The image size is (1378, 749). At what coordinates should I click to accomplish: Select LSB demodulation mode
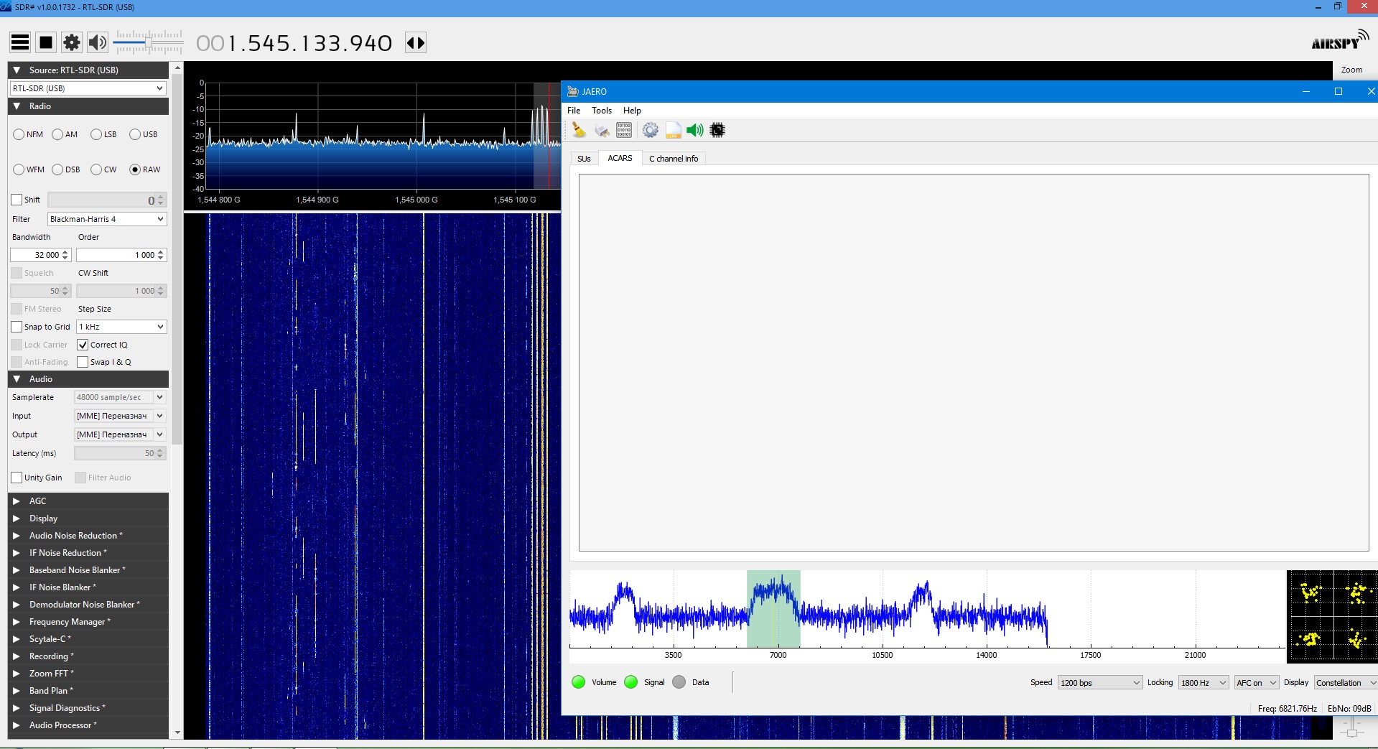[96, 134]
